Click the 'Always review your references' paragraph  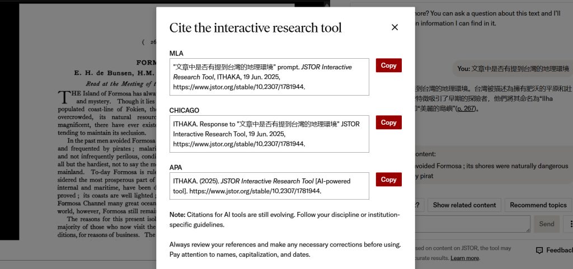click(285, 249)
